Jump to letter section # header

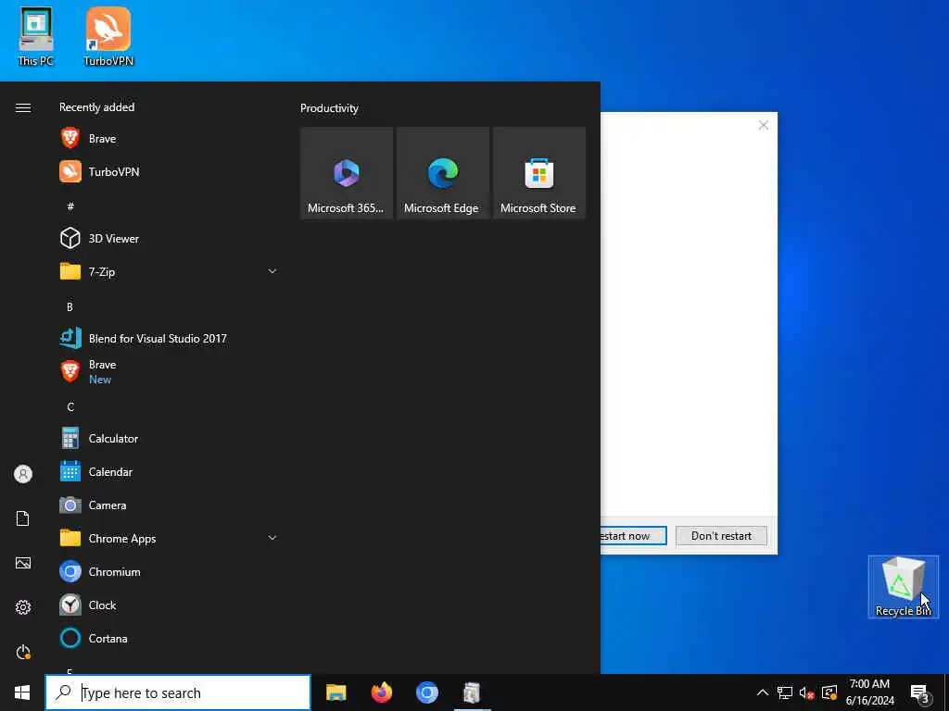tap(70, 206)
